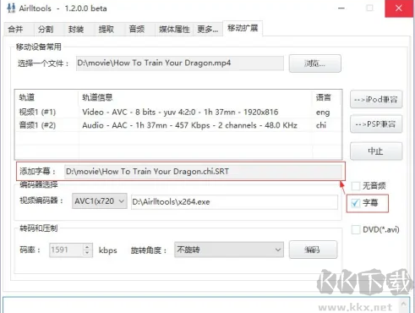The height and width of the screenshot is (313, 415).
Task: Decrease bitrate with stepper down arrow
Action: tap(87, 253)
